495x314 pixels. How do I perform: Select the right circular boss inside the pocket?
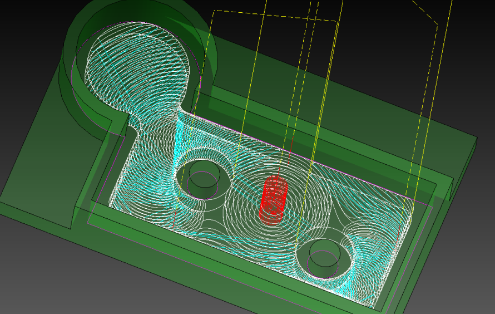coord(324,257)
